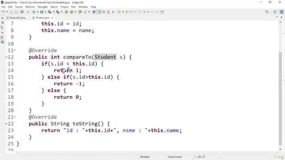Click the Open Perspective icon
The width and height of the screenshot is (285, 160).
coord(275,12)
